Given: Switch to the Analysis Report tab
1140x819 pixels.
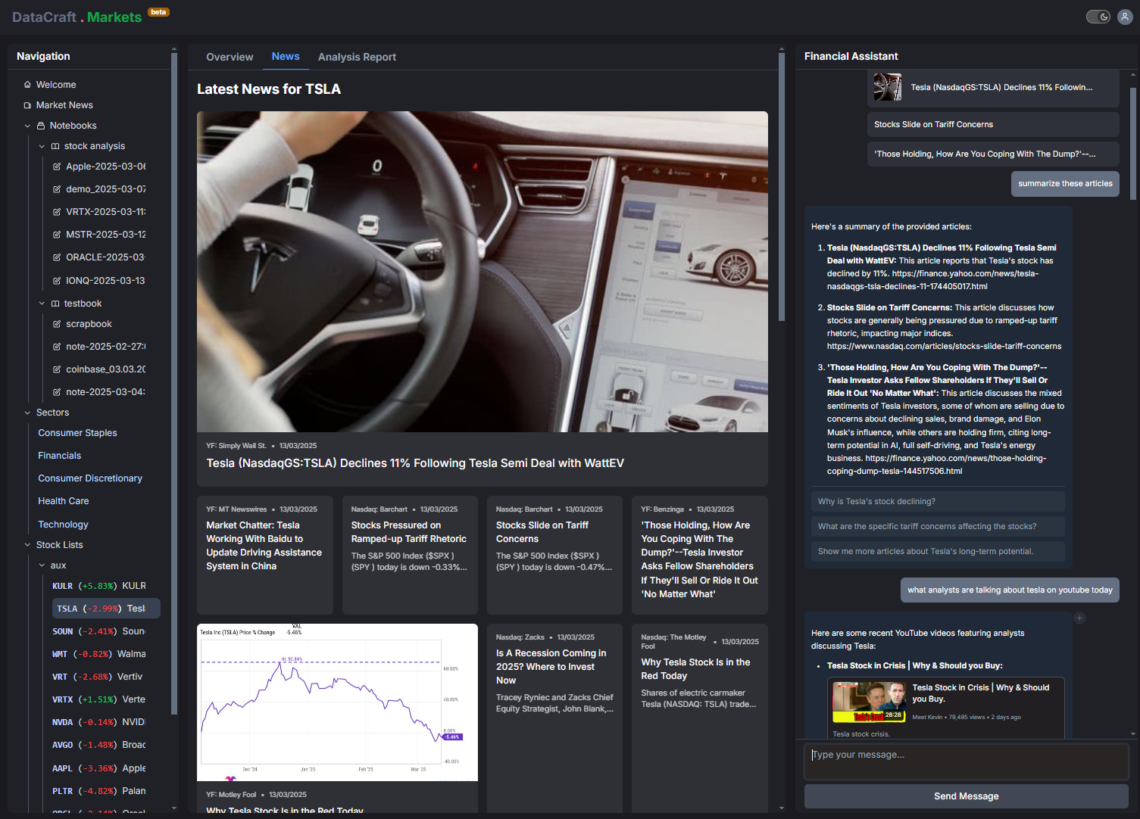Looking at the screenshot, I should 357,57.
